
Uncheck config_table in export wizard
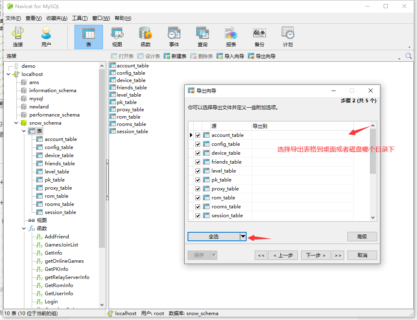[198, 144]
